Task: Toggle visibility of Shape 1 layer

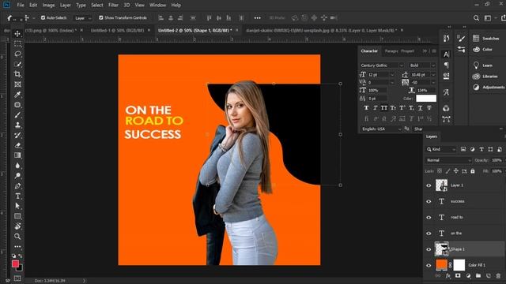Action: point(429,249)
